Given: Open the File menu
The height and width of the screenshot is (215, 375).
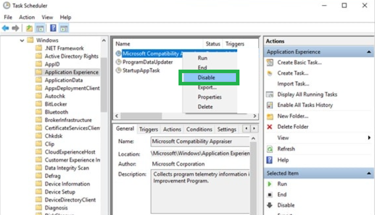Looking at the screenshot, I should pyautogui.click(x=8, y=17).
